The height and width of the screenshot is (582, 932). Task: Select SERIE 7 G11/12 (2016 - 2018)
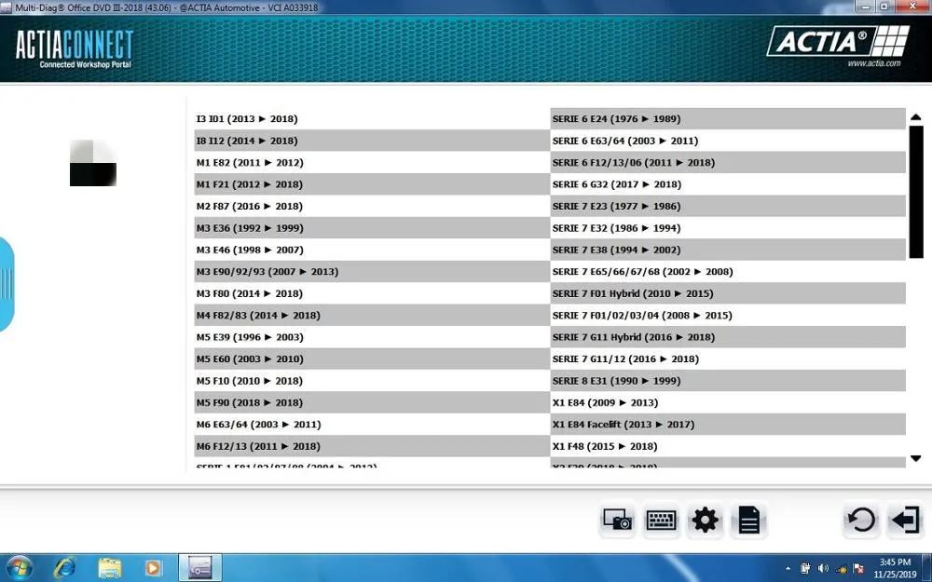(728, 359)
